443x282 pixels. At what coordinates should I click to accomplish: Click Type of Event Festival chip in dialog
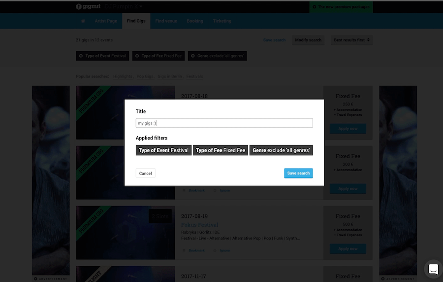point(163,150)
